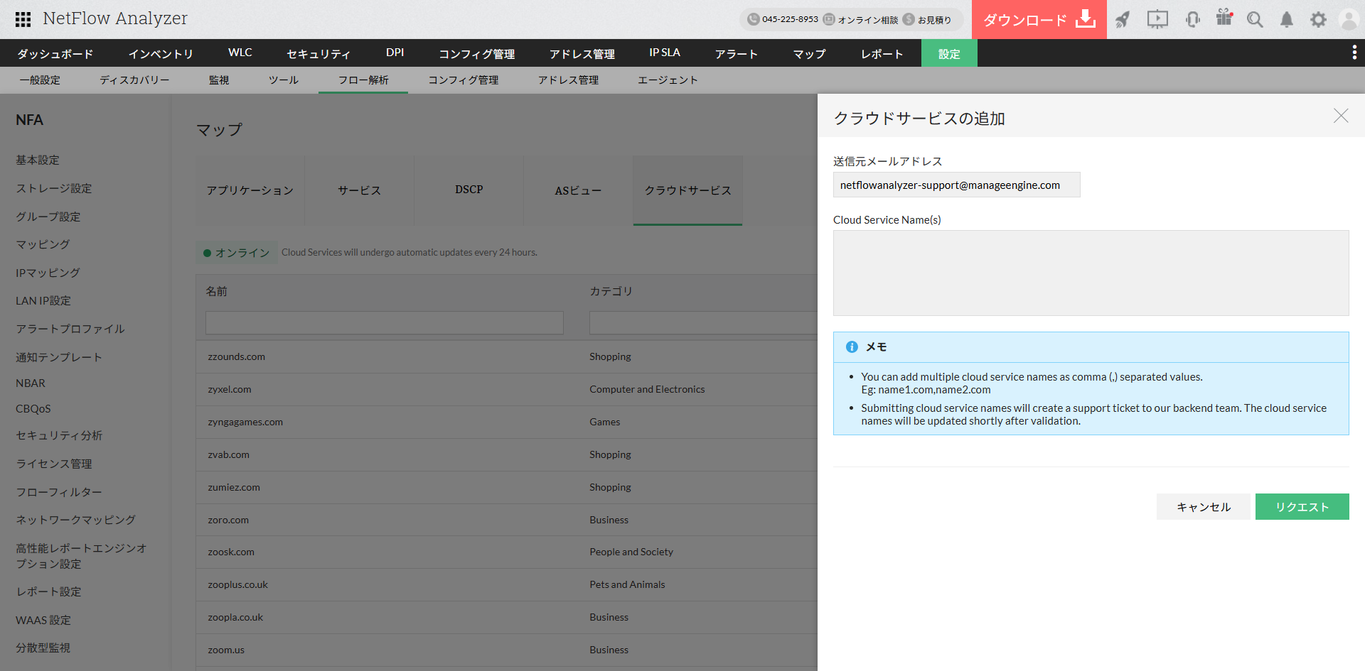Click the red ダウンロード button
Viewport: 1365px width, 671px height.
(x=1039, y=20)
